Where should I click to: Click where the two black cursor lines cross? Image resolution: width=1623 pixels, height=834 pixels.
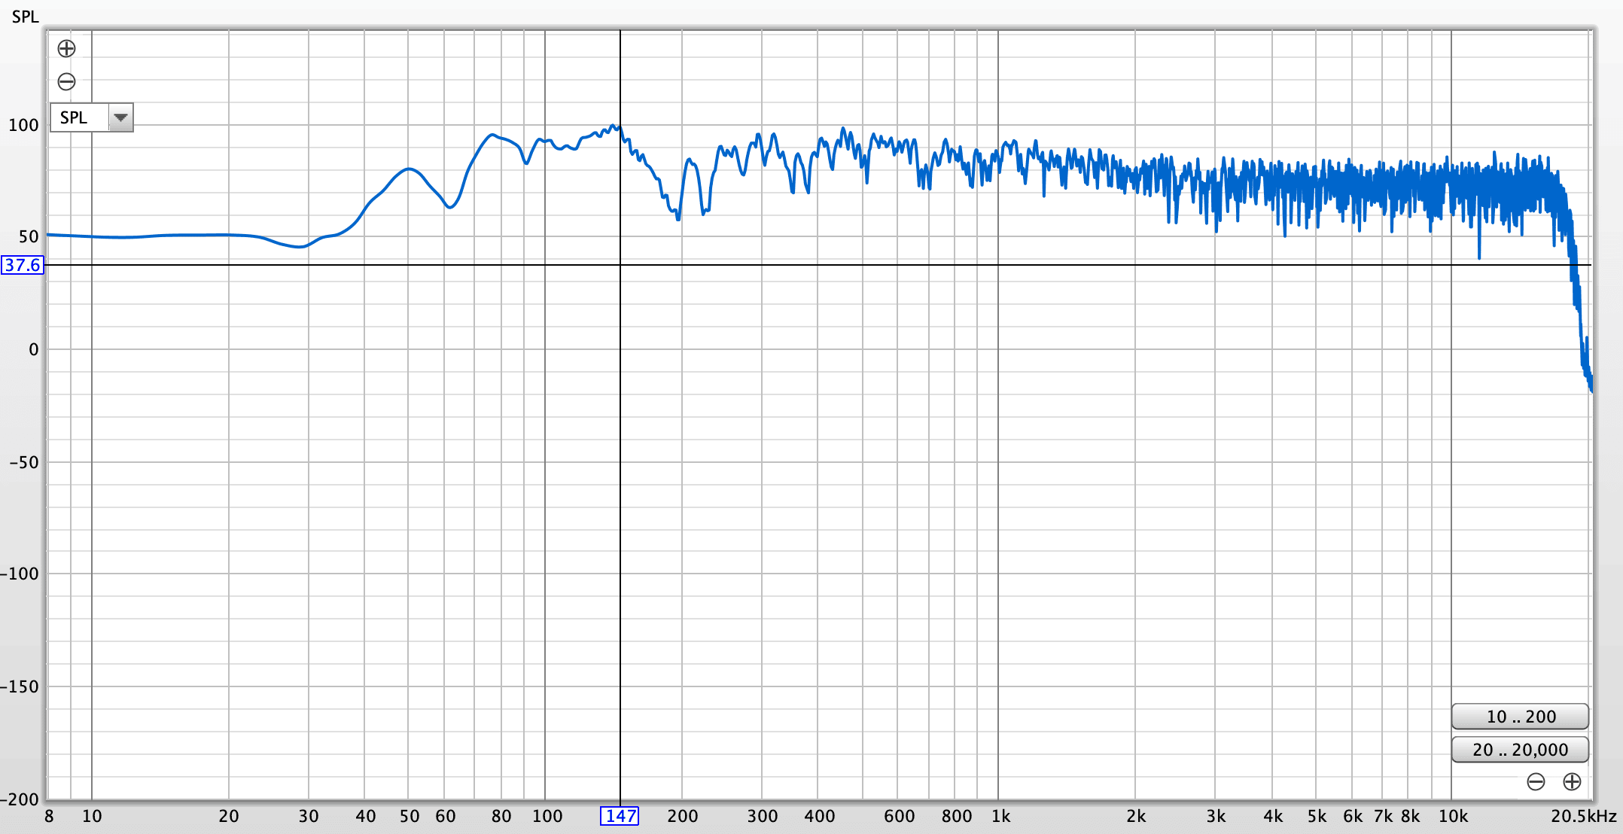click(x=620, y=265)
